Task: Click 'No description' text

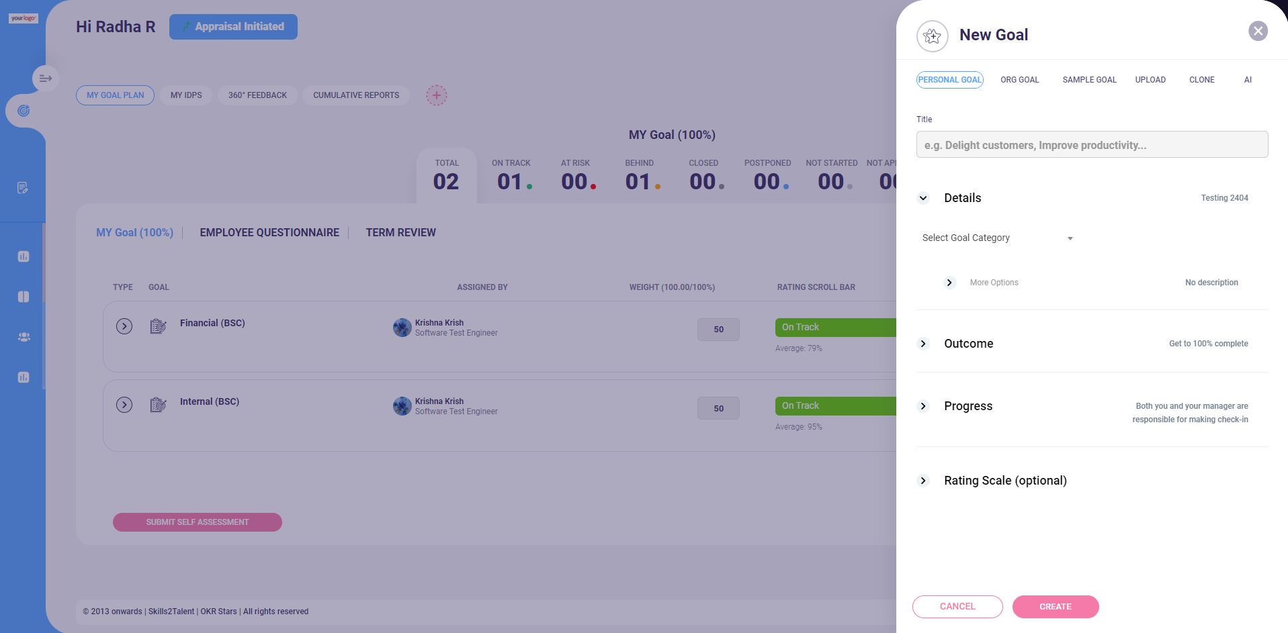Action: point(1211,283)
